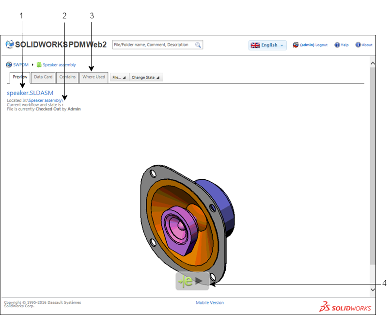Click the About info icon
Image resolution: width=390 pixels, height=315 pixels.
(358, 45)
